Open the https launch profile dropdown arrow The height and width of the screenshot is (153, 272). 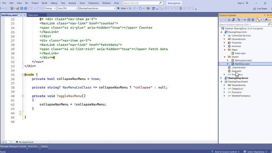[127, 8]
